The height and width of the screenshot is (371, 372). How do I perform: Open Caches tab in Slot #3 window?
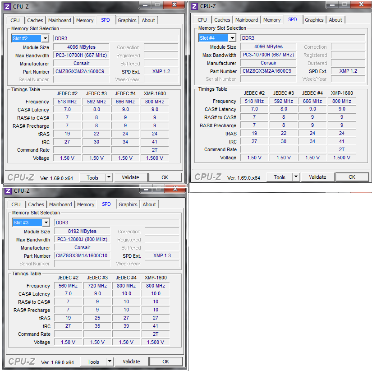(x=36, y=204)
